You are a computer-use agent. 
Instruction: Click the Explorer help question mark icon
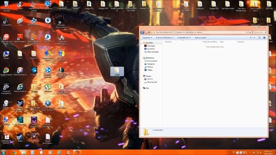coord(264,37)
